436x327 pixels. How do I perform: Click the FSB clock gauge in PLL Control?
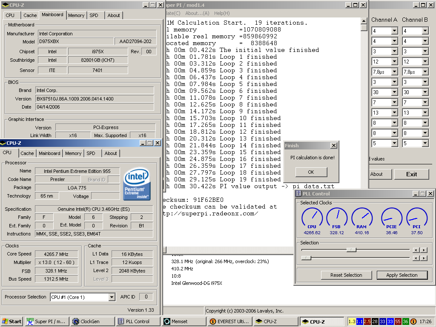pyautogui.click(x=336, y=218)
